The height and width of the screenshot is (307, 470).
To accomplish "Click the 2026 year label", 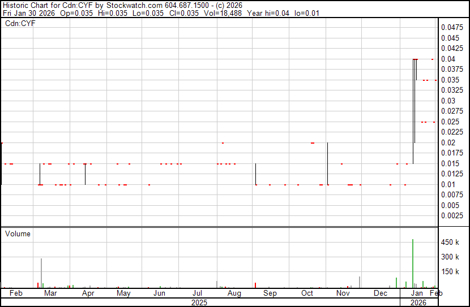I will pyautogui.click(x=418, y=302).
